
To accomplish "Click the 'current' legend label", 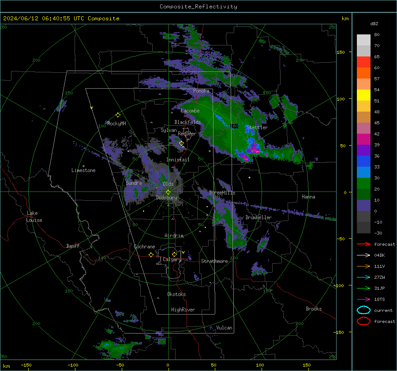I will tap(383, 311).
